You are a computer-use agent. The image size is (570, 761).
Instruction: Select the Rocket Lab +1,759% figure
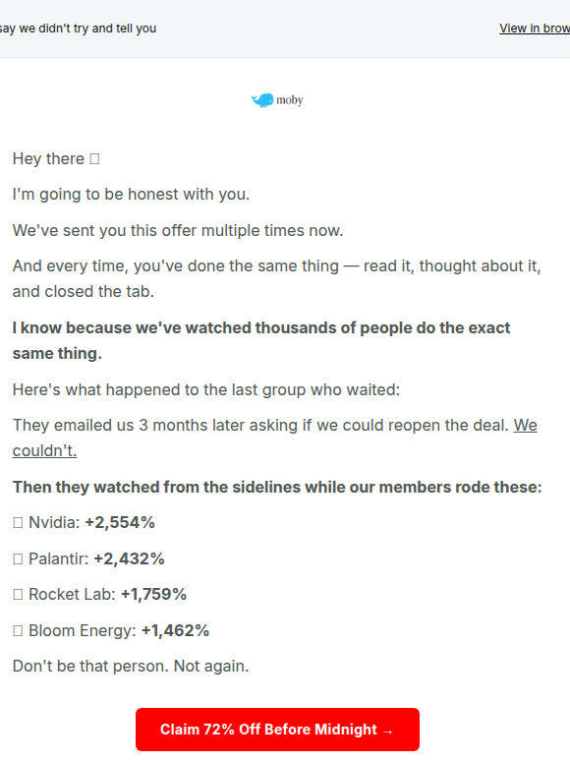153,594
